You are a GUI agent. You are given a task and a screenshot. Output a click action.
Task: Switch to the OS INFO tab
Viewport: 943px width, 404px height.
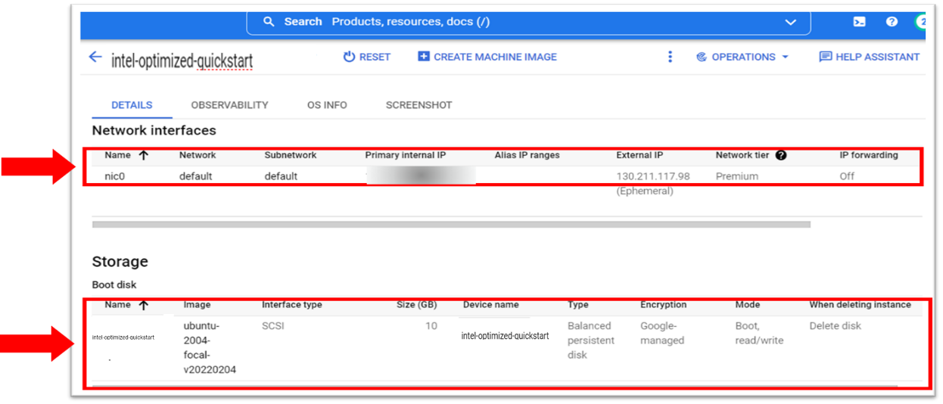327,105
